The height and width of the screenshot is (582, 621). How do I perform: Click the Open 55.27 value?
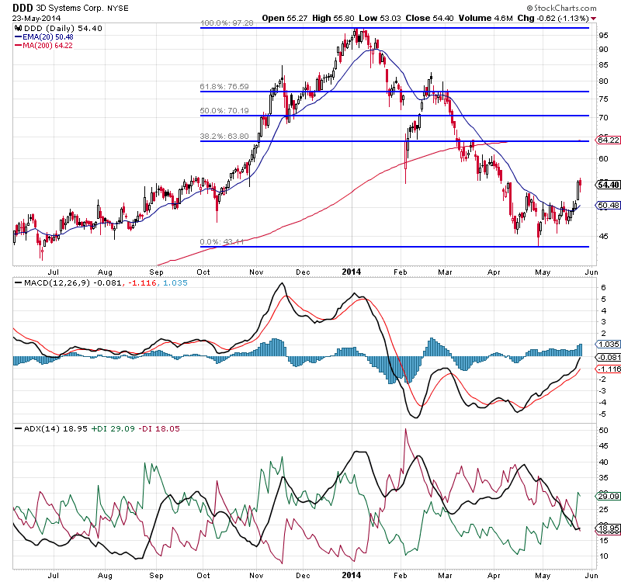click(284, 18)
